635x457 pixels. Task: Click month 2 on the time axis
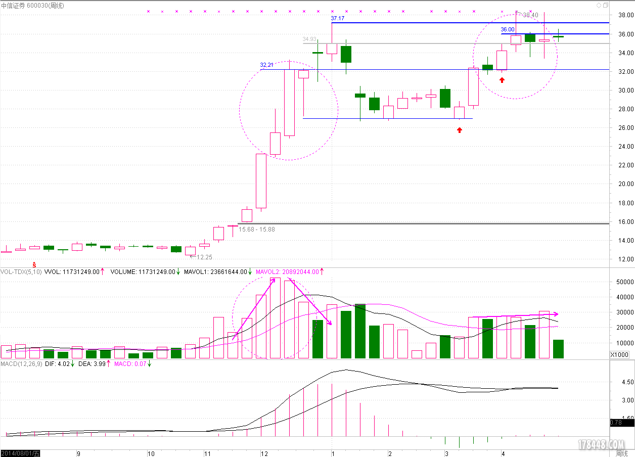(x=390, y=453)
